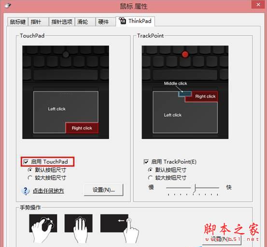
Task: Click the 手势操作 group label
Action: pyautogui.click(x=30, y=207)
